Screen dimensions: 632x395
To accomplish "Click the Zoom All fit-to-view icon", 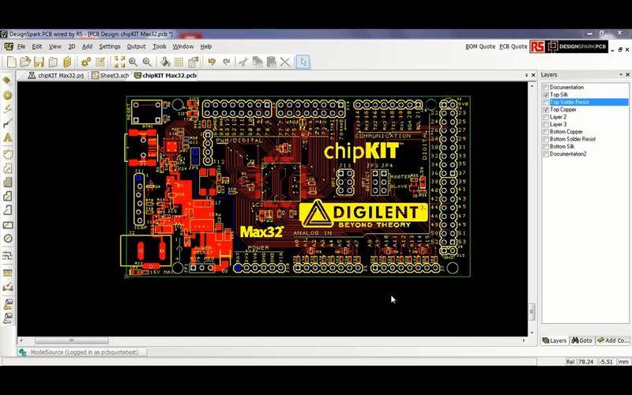I will [119, 62].
